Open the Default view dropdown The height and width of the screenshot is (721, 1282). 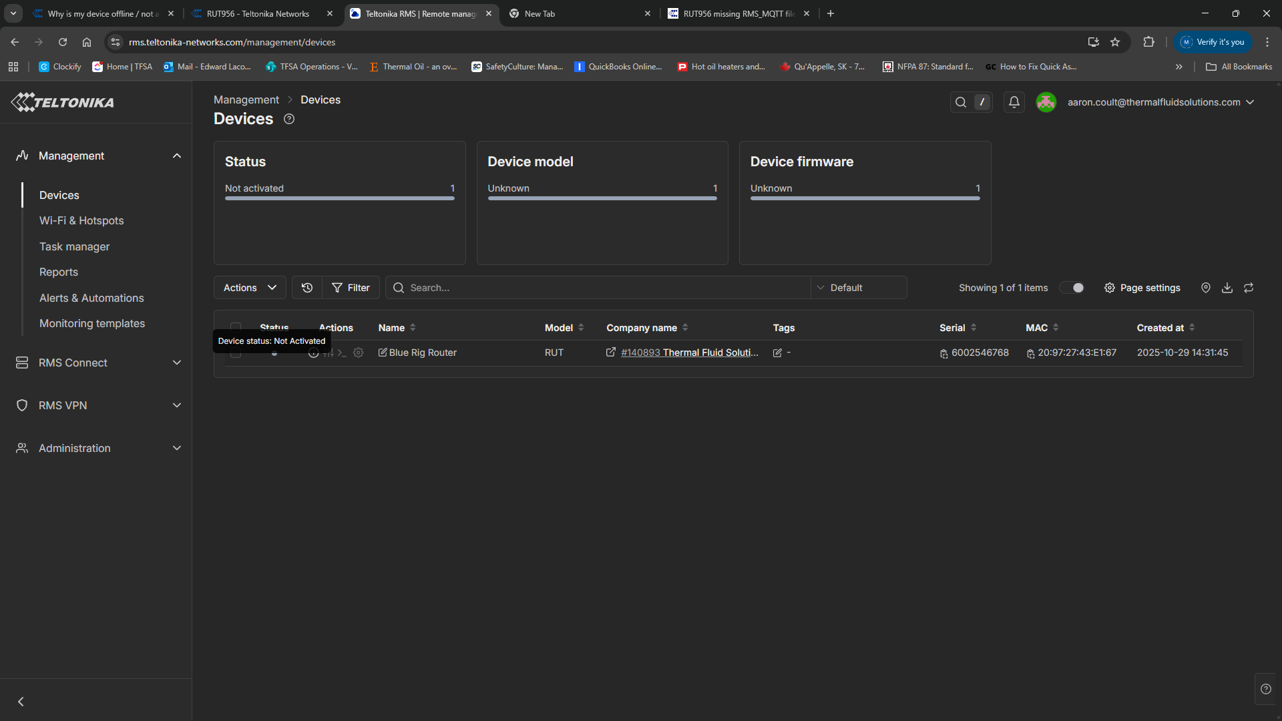pos(859,288)
